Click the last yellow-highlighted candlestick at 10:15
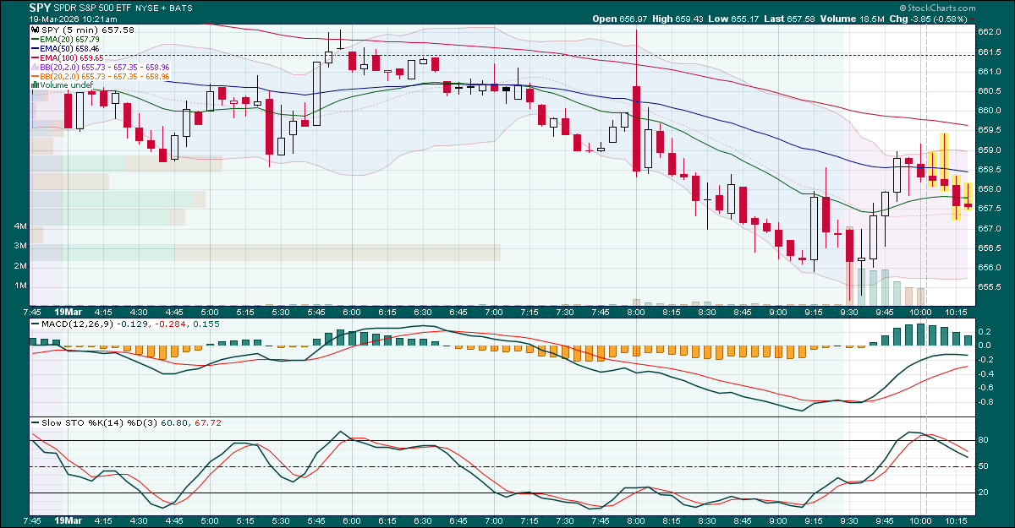The width and height of the screenshot is (1015, 528). click(x=967, y=197)
